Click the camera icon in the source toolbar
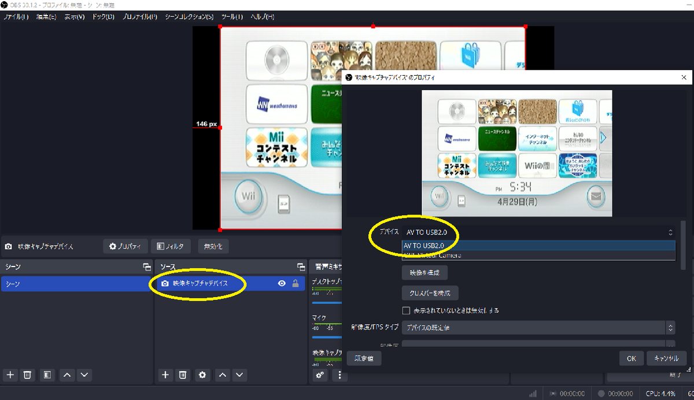The height and width of the screenshot is (400, 694). pos(9,246)
